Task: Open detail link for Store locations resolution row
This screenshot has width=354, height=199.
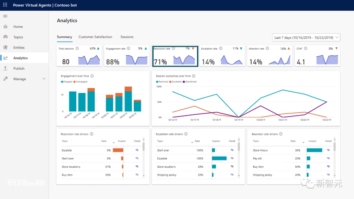Action: 137,166
